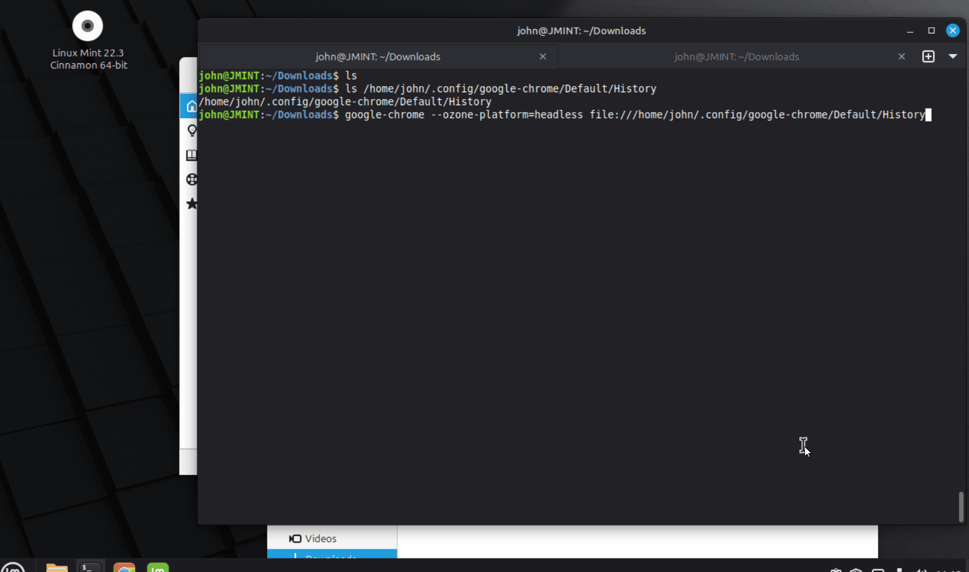Click the output path /home/john/.config/google-chrome/Default/History
The width and height of the screenshot is (969, 572).
pos(345,102)
